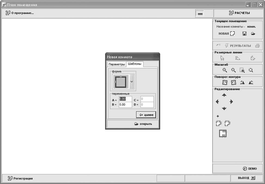This screenshot has width=265, height=184.
Task: Click the variable A input field
Action: point(125,99)
